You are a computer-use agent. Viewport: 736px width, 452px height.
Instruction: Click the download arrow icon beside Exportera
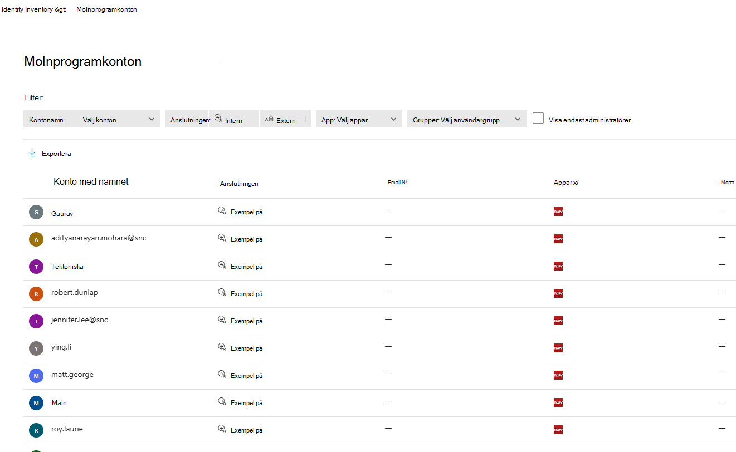[32, 153]
